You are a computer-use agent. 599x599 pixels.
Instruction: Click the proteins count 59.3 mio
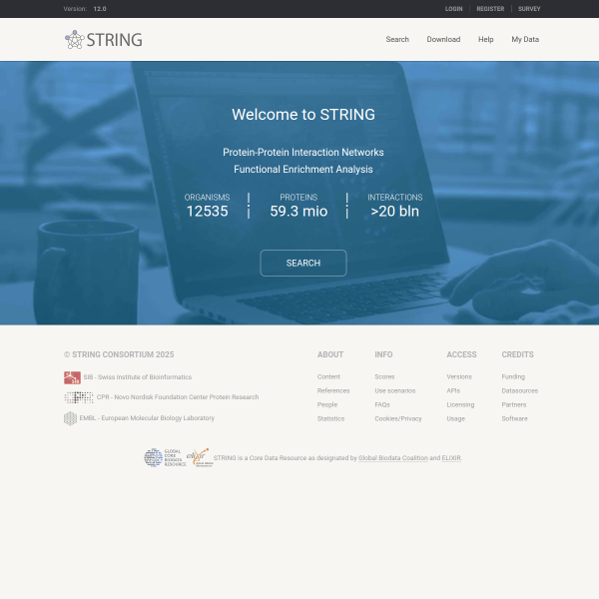[299, 212]
